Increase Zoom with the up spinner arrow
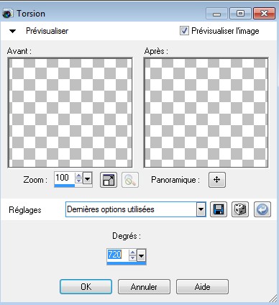This screenshot has width=279, height=305. 78,176
